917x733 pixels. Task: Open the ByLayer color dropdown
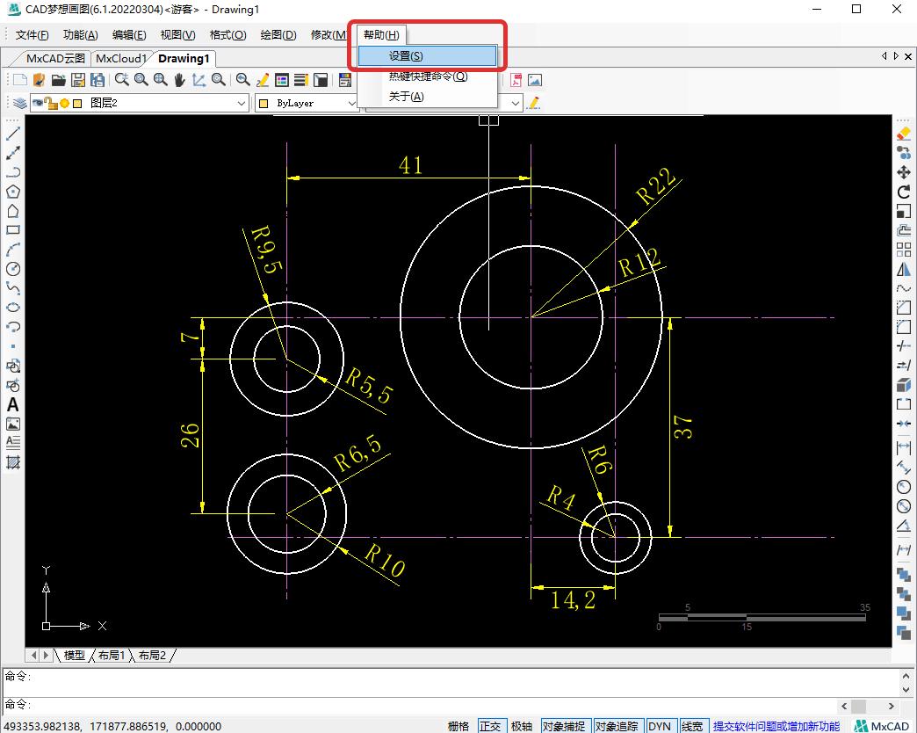tap(353, 103)
